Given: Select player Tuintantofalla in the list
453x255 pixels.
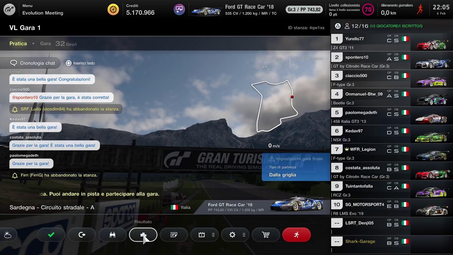Looking at the screenshot, I should 392,190.
